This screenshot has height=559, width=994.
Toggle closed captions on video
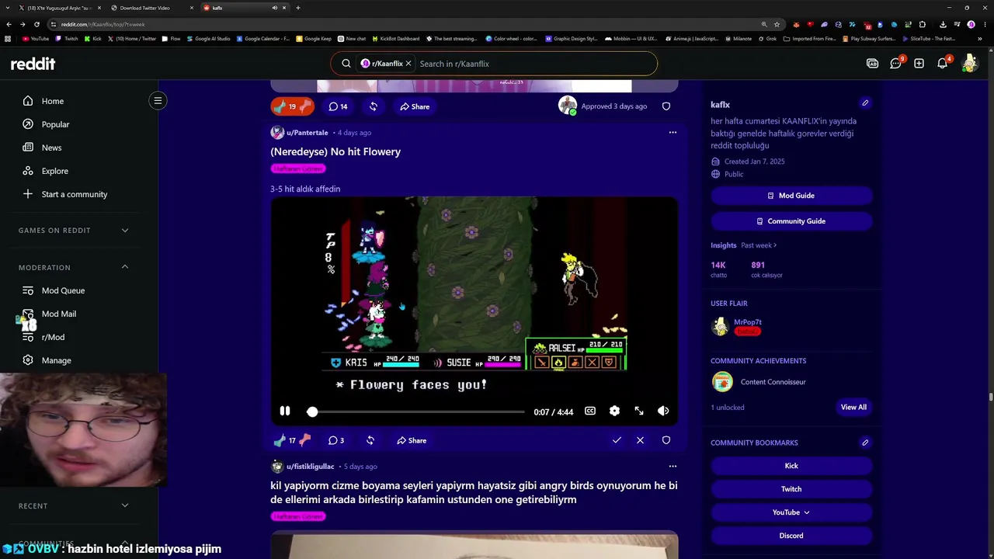(590, 411)
